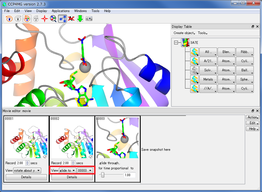This screenshot has width=262, height=192.
Task: Open the Create object dropdown
Action: [184, 33]
